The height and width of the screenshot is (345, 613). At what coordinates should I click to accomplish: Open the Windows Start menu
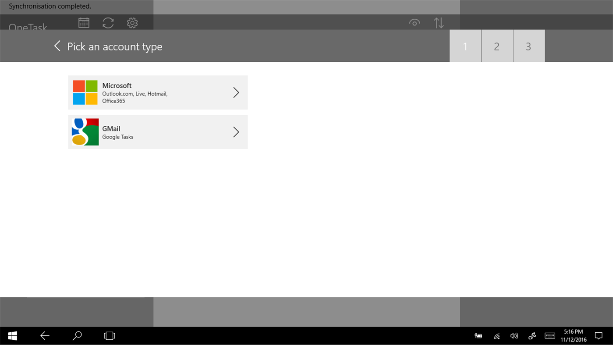(12, 336)
